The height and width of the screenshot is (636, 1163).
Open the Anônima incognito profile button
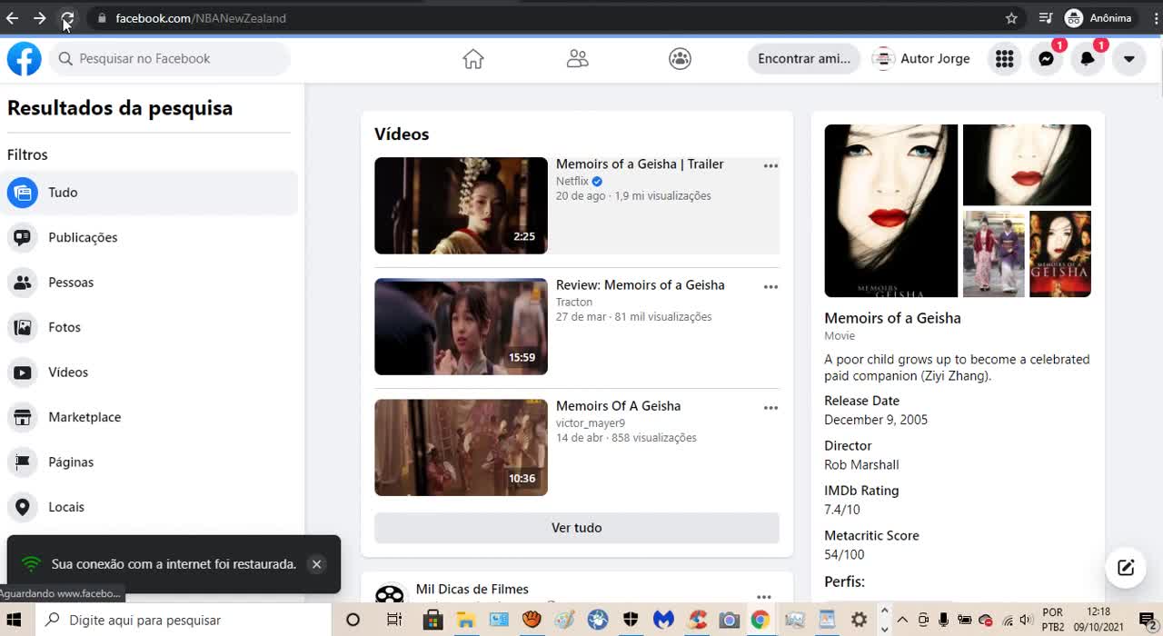[x=1098, y=18]
